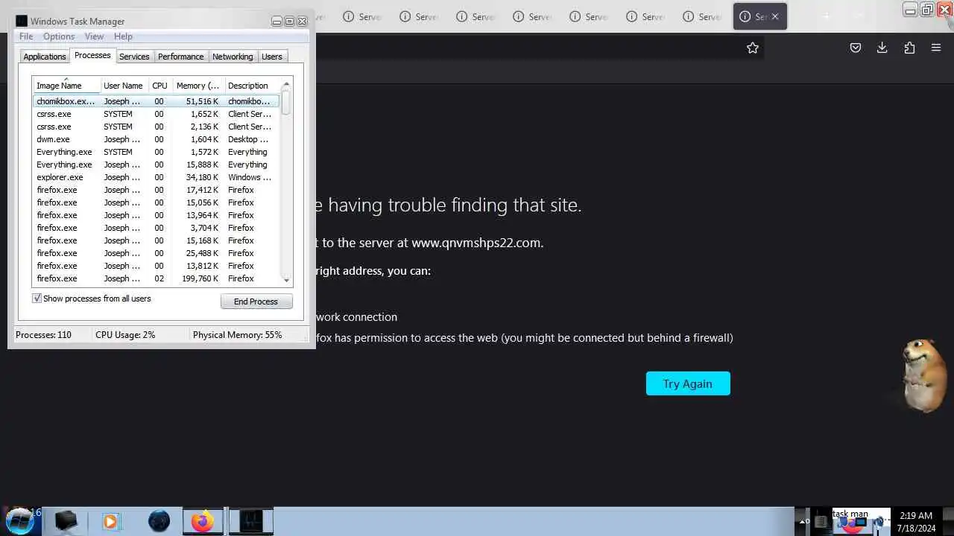The height and width of the screenshot is (536, 954).
Task: Click the Task Manager title bar icon
Action: 22,21
